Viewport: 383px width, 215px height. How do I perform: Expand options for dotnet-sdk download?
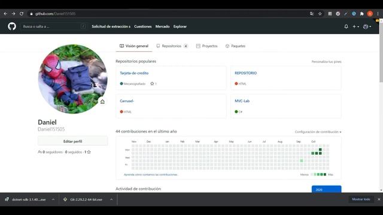[x=53, y=199]
